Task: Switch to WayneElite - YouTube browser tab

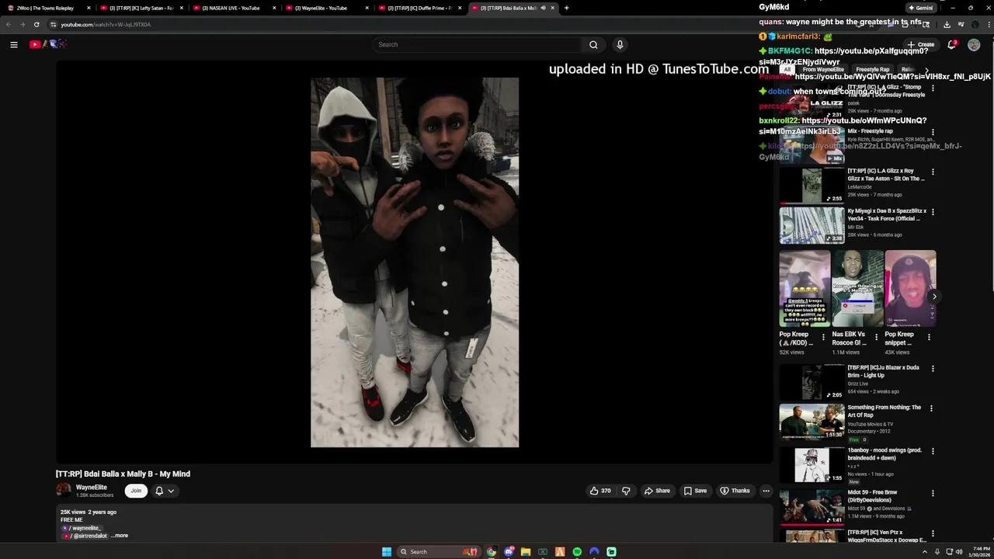Action: coord(325,8)
